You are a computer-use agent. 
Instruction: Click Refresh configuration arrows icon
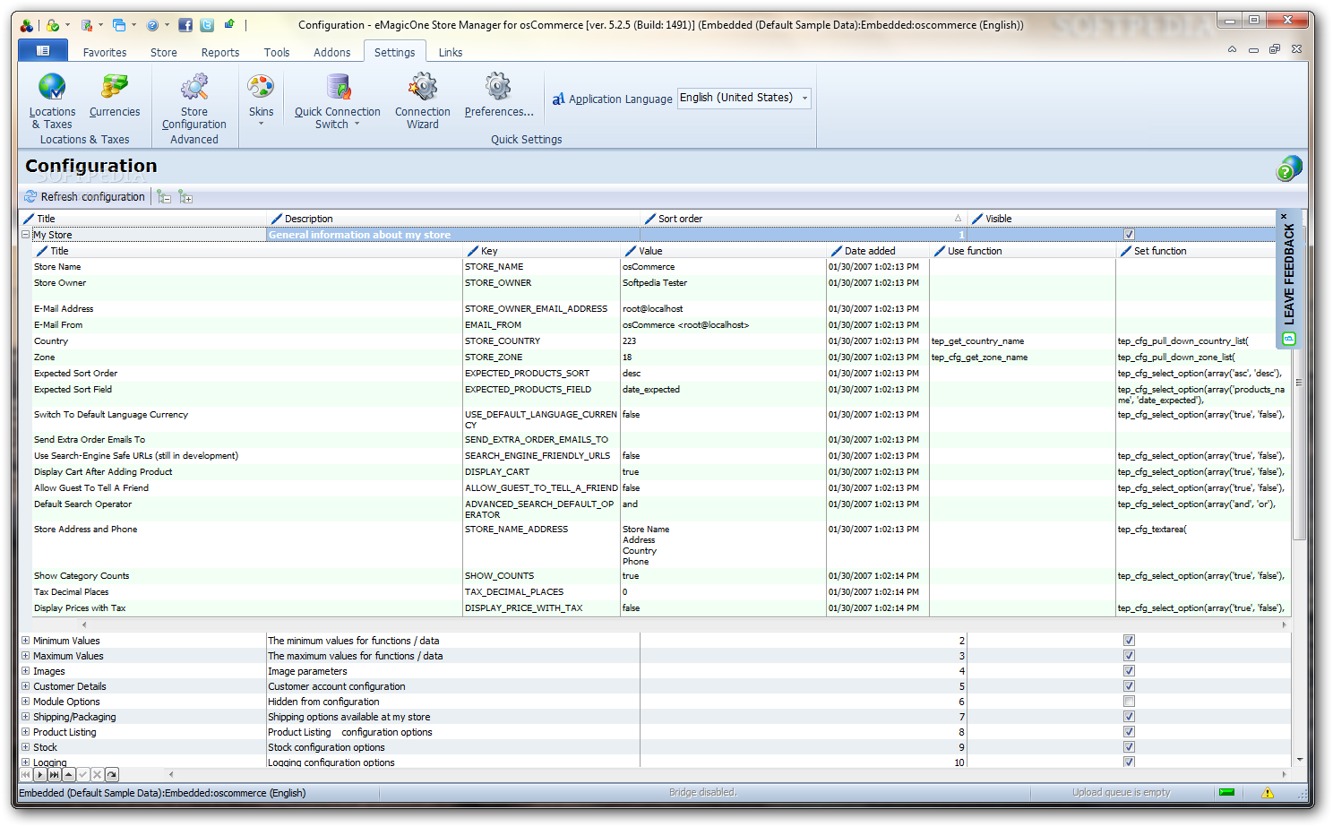[30, 196]
